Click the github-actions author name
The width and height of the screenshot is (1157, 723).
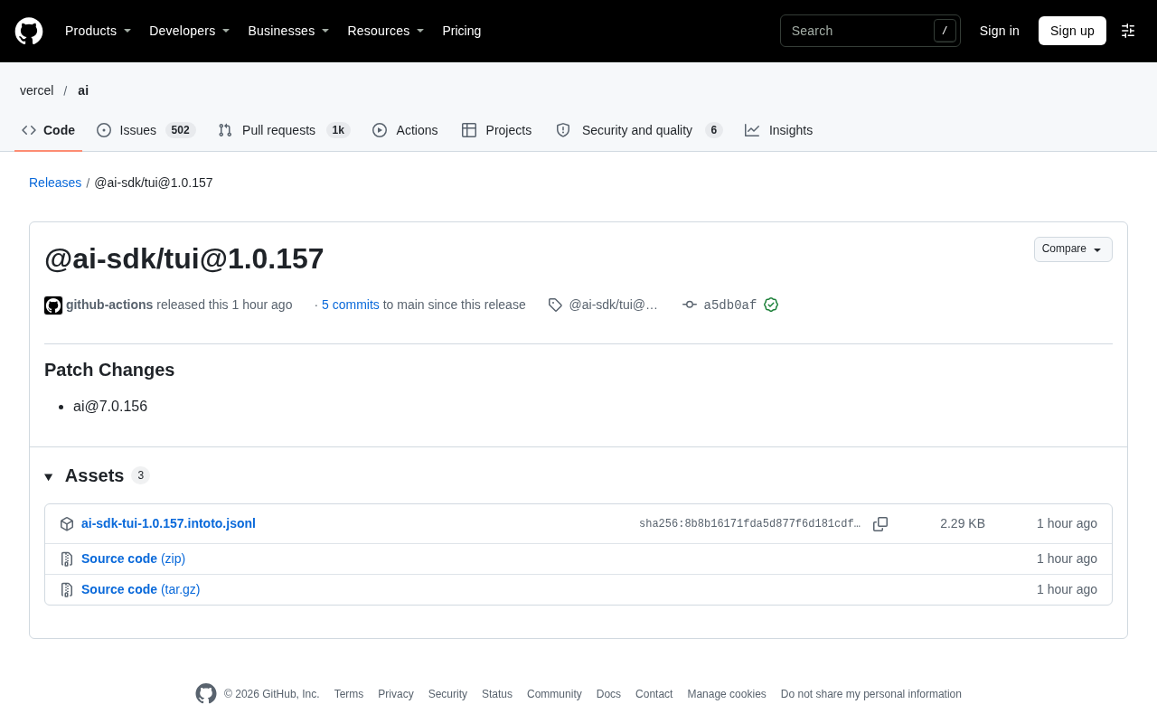click(x=109, y=305)
